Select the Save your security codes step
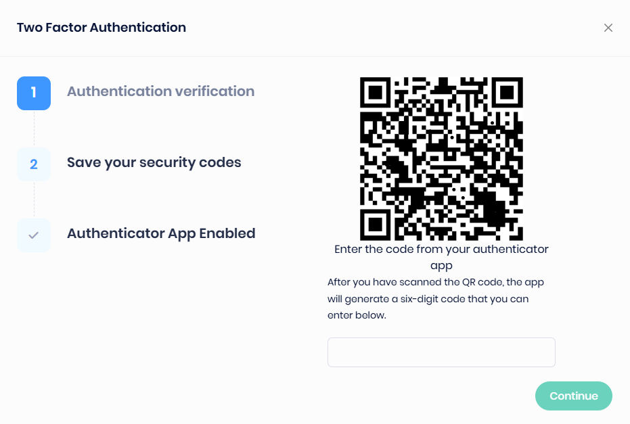This screenshot has width=630, height=424. (x=154, y=162)
